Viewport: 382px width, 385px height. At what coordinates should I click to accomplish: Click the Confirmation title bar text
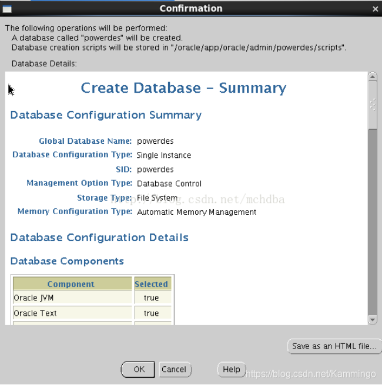tap(191, 9)
